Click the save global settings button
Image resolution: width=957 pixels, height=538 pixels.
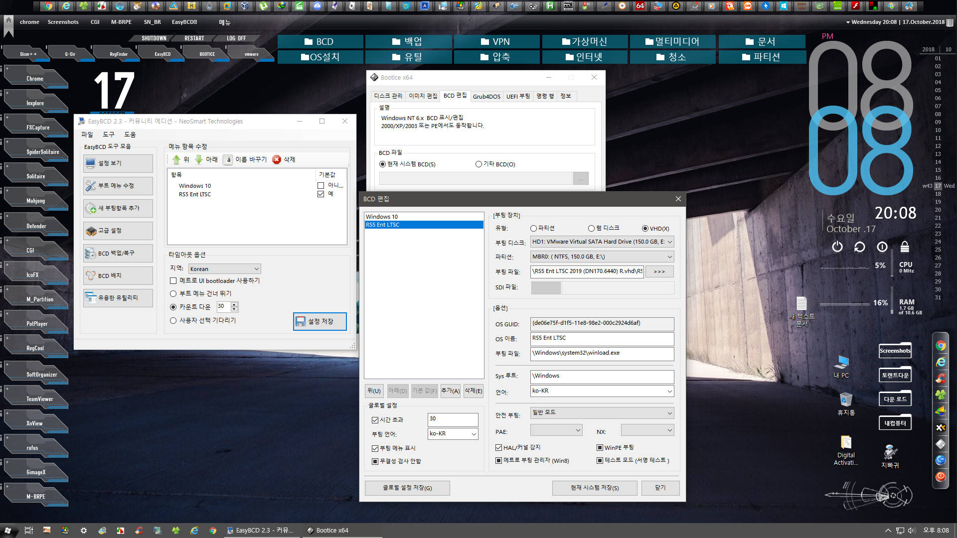(407, 488)
